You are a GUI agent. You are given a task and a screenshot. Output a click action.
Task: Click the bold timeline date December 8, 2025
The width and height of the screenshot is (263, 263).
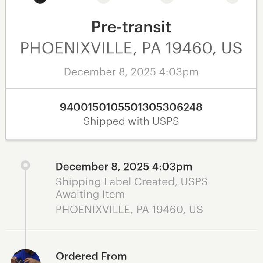(124, 167)
